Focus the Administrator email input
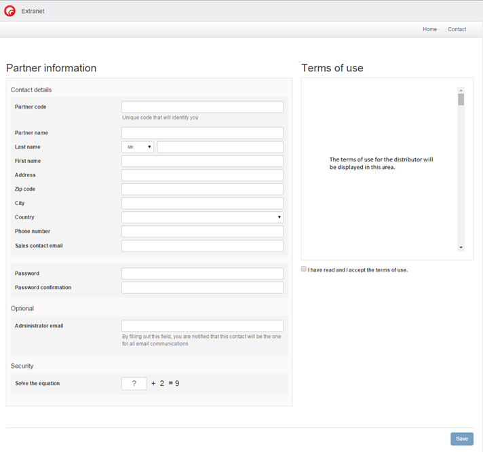Image resolution: width=483 pixels, height=452 pixels. point(202,326)
